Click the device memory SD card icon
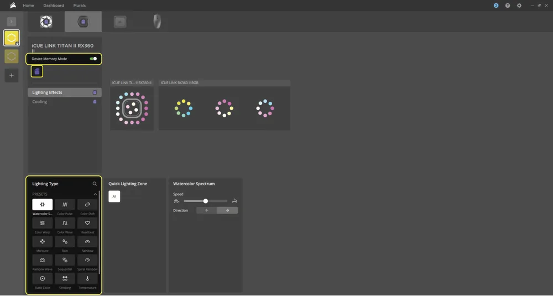553x296 pixels. coord(37,71)
